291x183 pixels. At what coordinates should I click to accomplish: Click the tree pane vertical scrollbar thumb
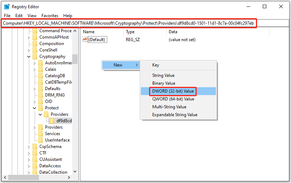coord(75,59)
